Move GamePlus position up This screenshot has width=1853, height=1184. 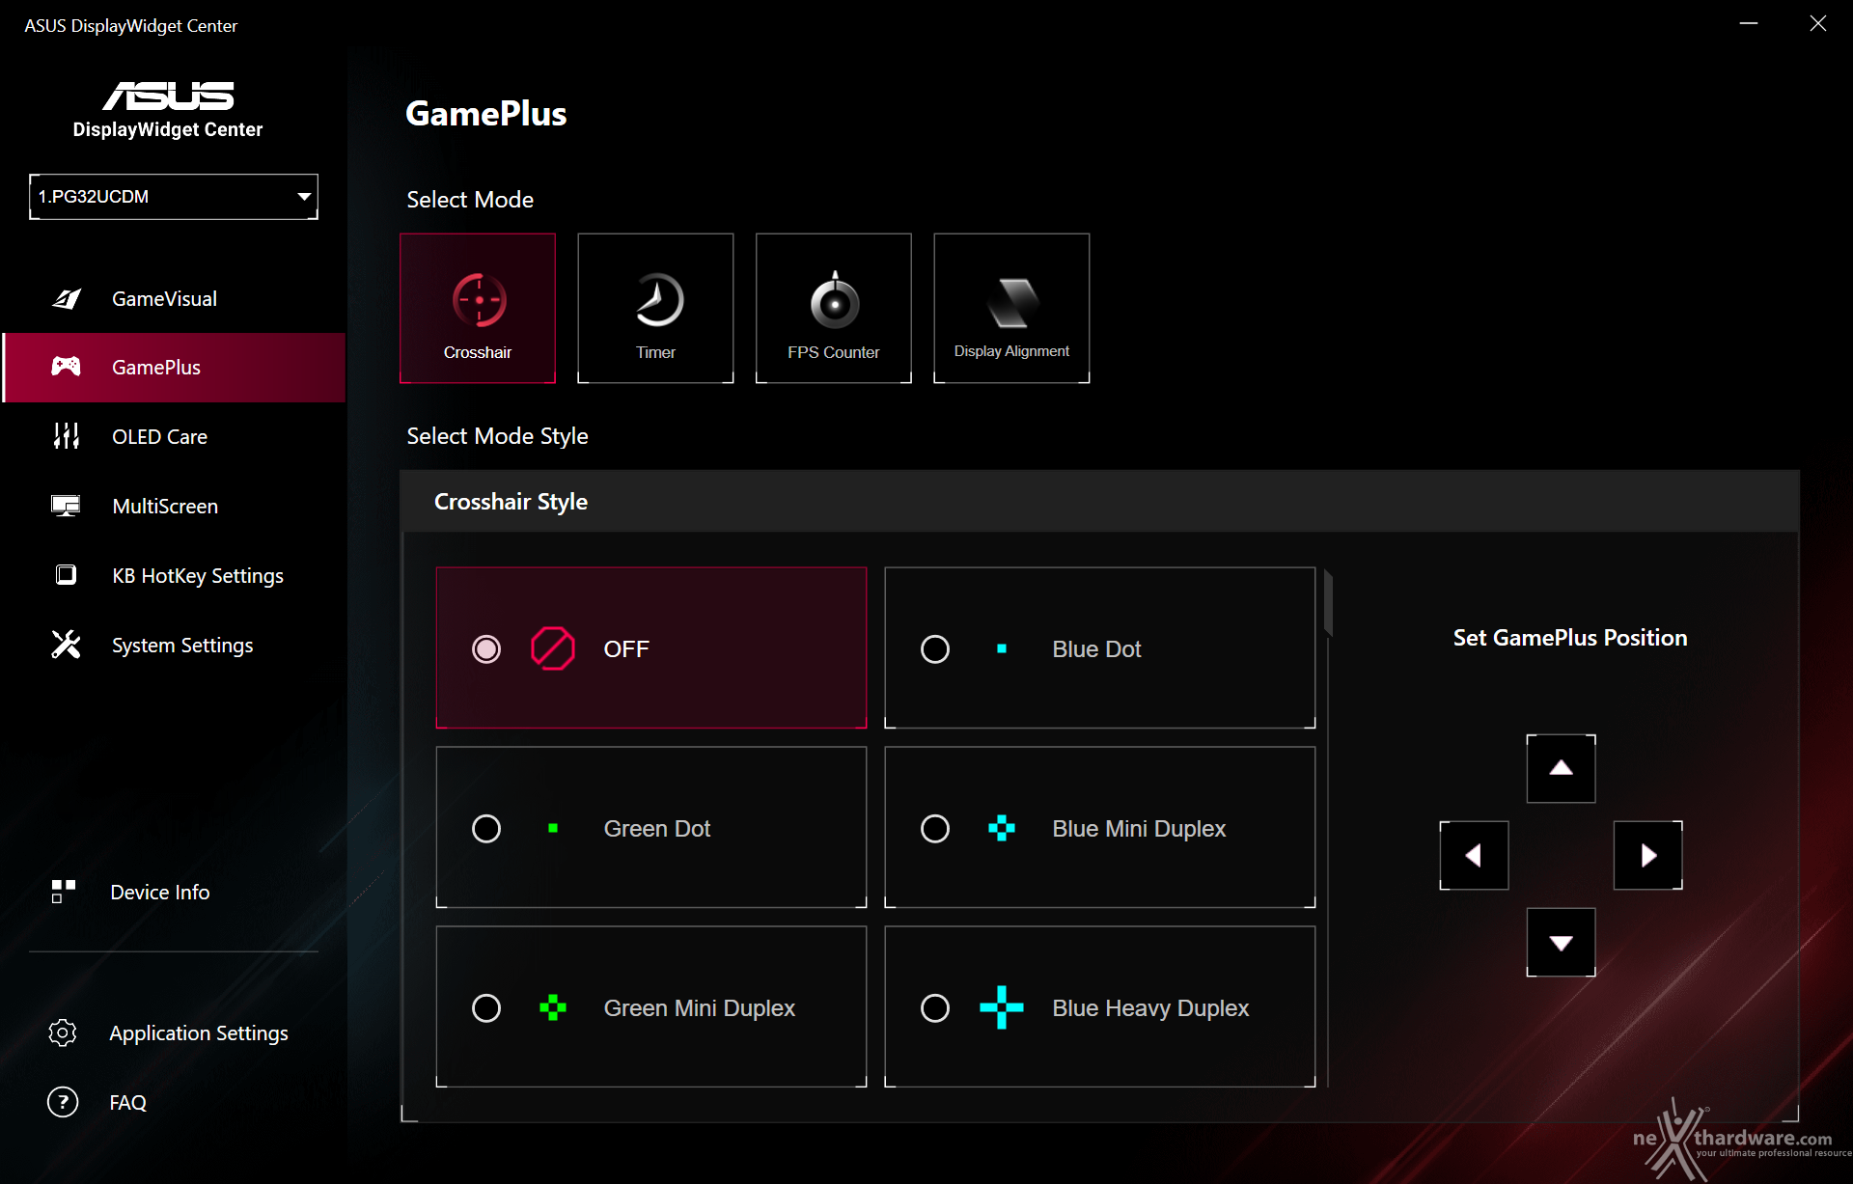coord(1561,768)
